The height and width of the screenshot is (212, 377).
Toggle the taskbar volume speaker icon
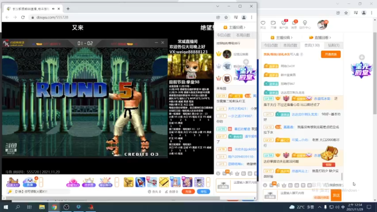337,207
